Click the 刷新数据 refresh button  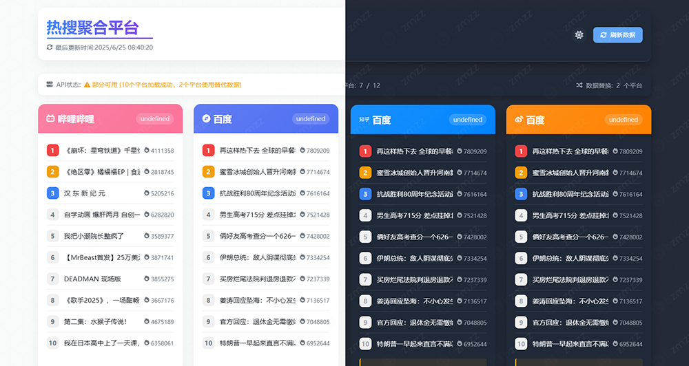click(x=618, y=35)
